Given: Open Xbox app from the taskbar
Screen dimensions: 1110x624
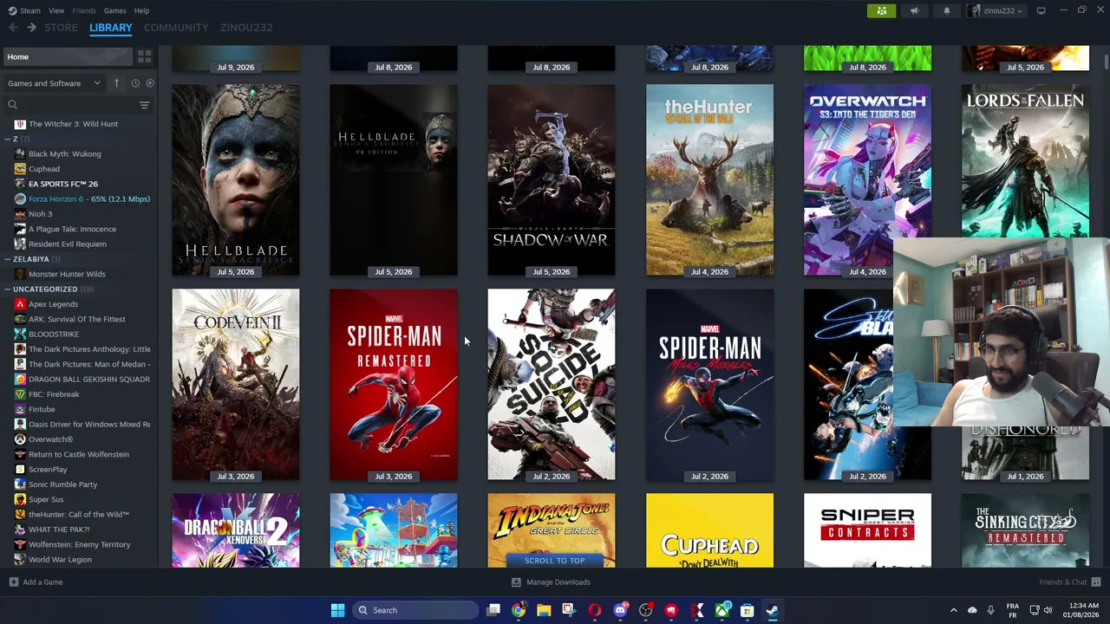Looking at the screenshot, I should 721,610.
